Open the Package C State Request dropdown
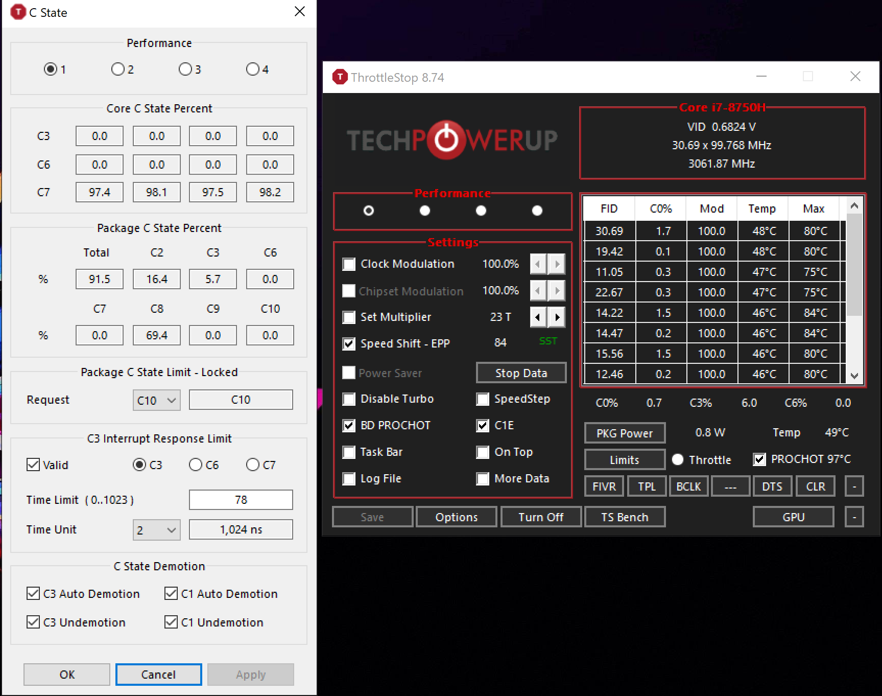 pos(156,400)
